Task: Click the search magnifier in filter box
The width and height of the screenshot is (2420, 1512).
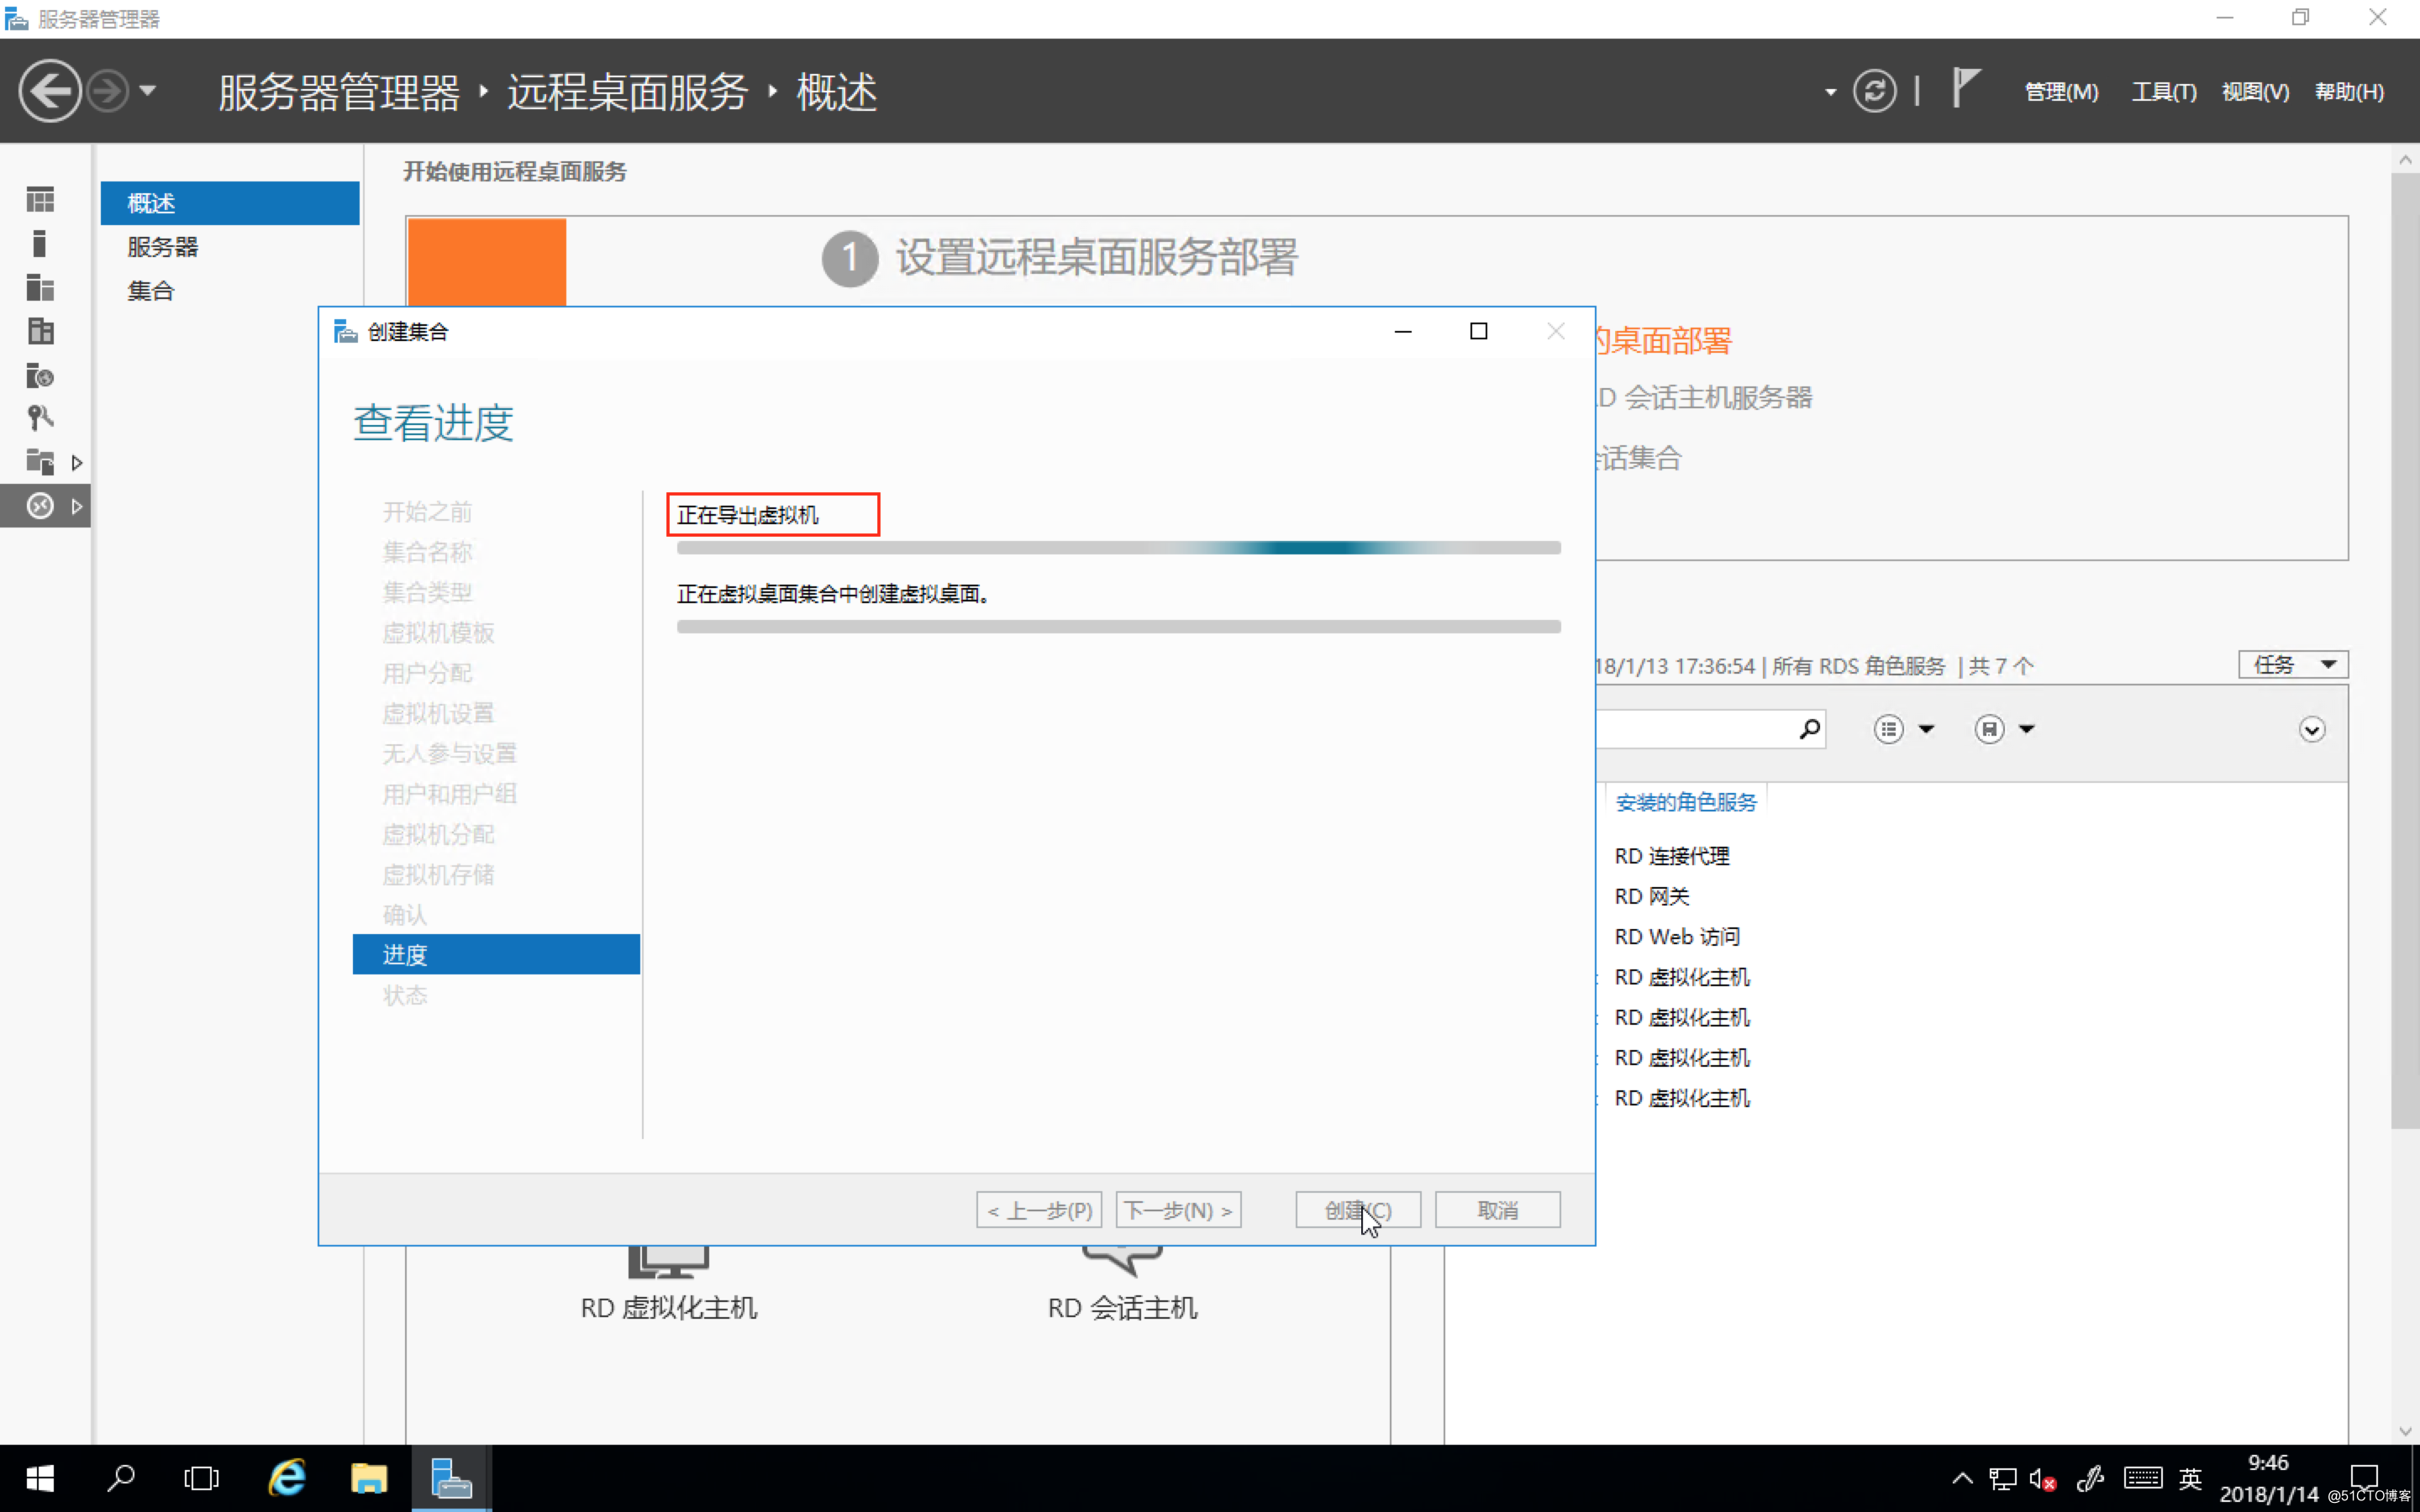Action: point(1808,729)
